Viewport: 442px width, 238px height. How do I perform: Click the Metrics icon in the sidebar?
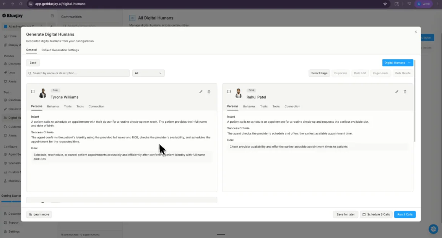click(5, 181)
